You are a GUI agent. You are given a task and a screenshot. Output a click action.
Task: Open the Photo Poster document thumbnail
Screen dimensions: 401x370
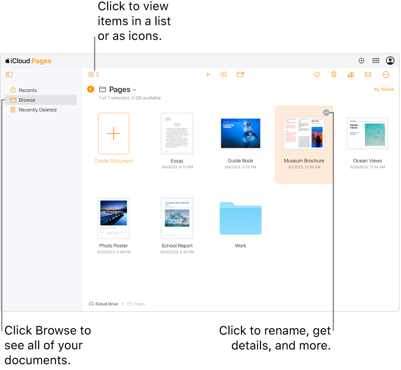113,218
